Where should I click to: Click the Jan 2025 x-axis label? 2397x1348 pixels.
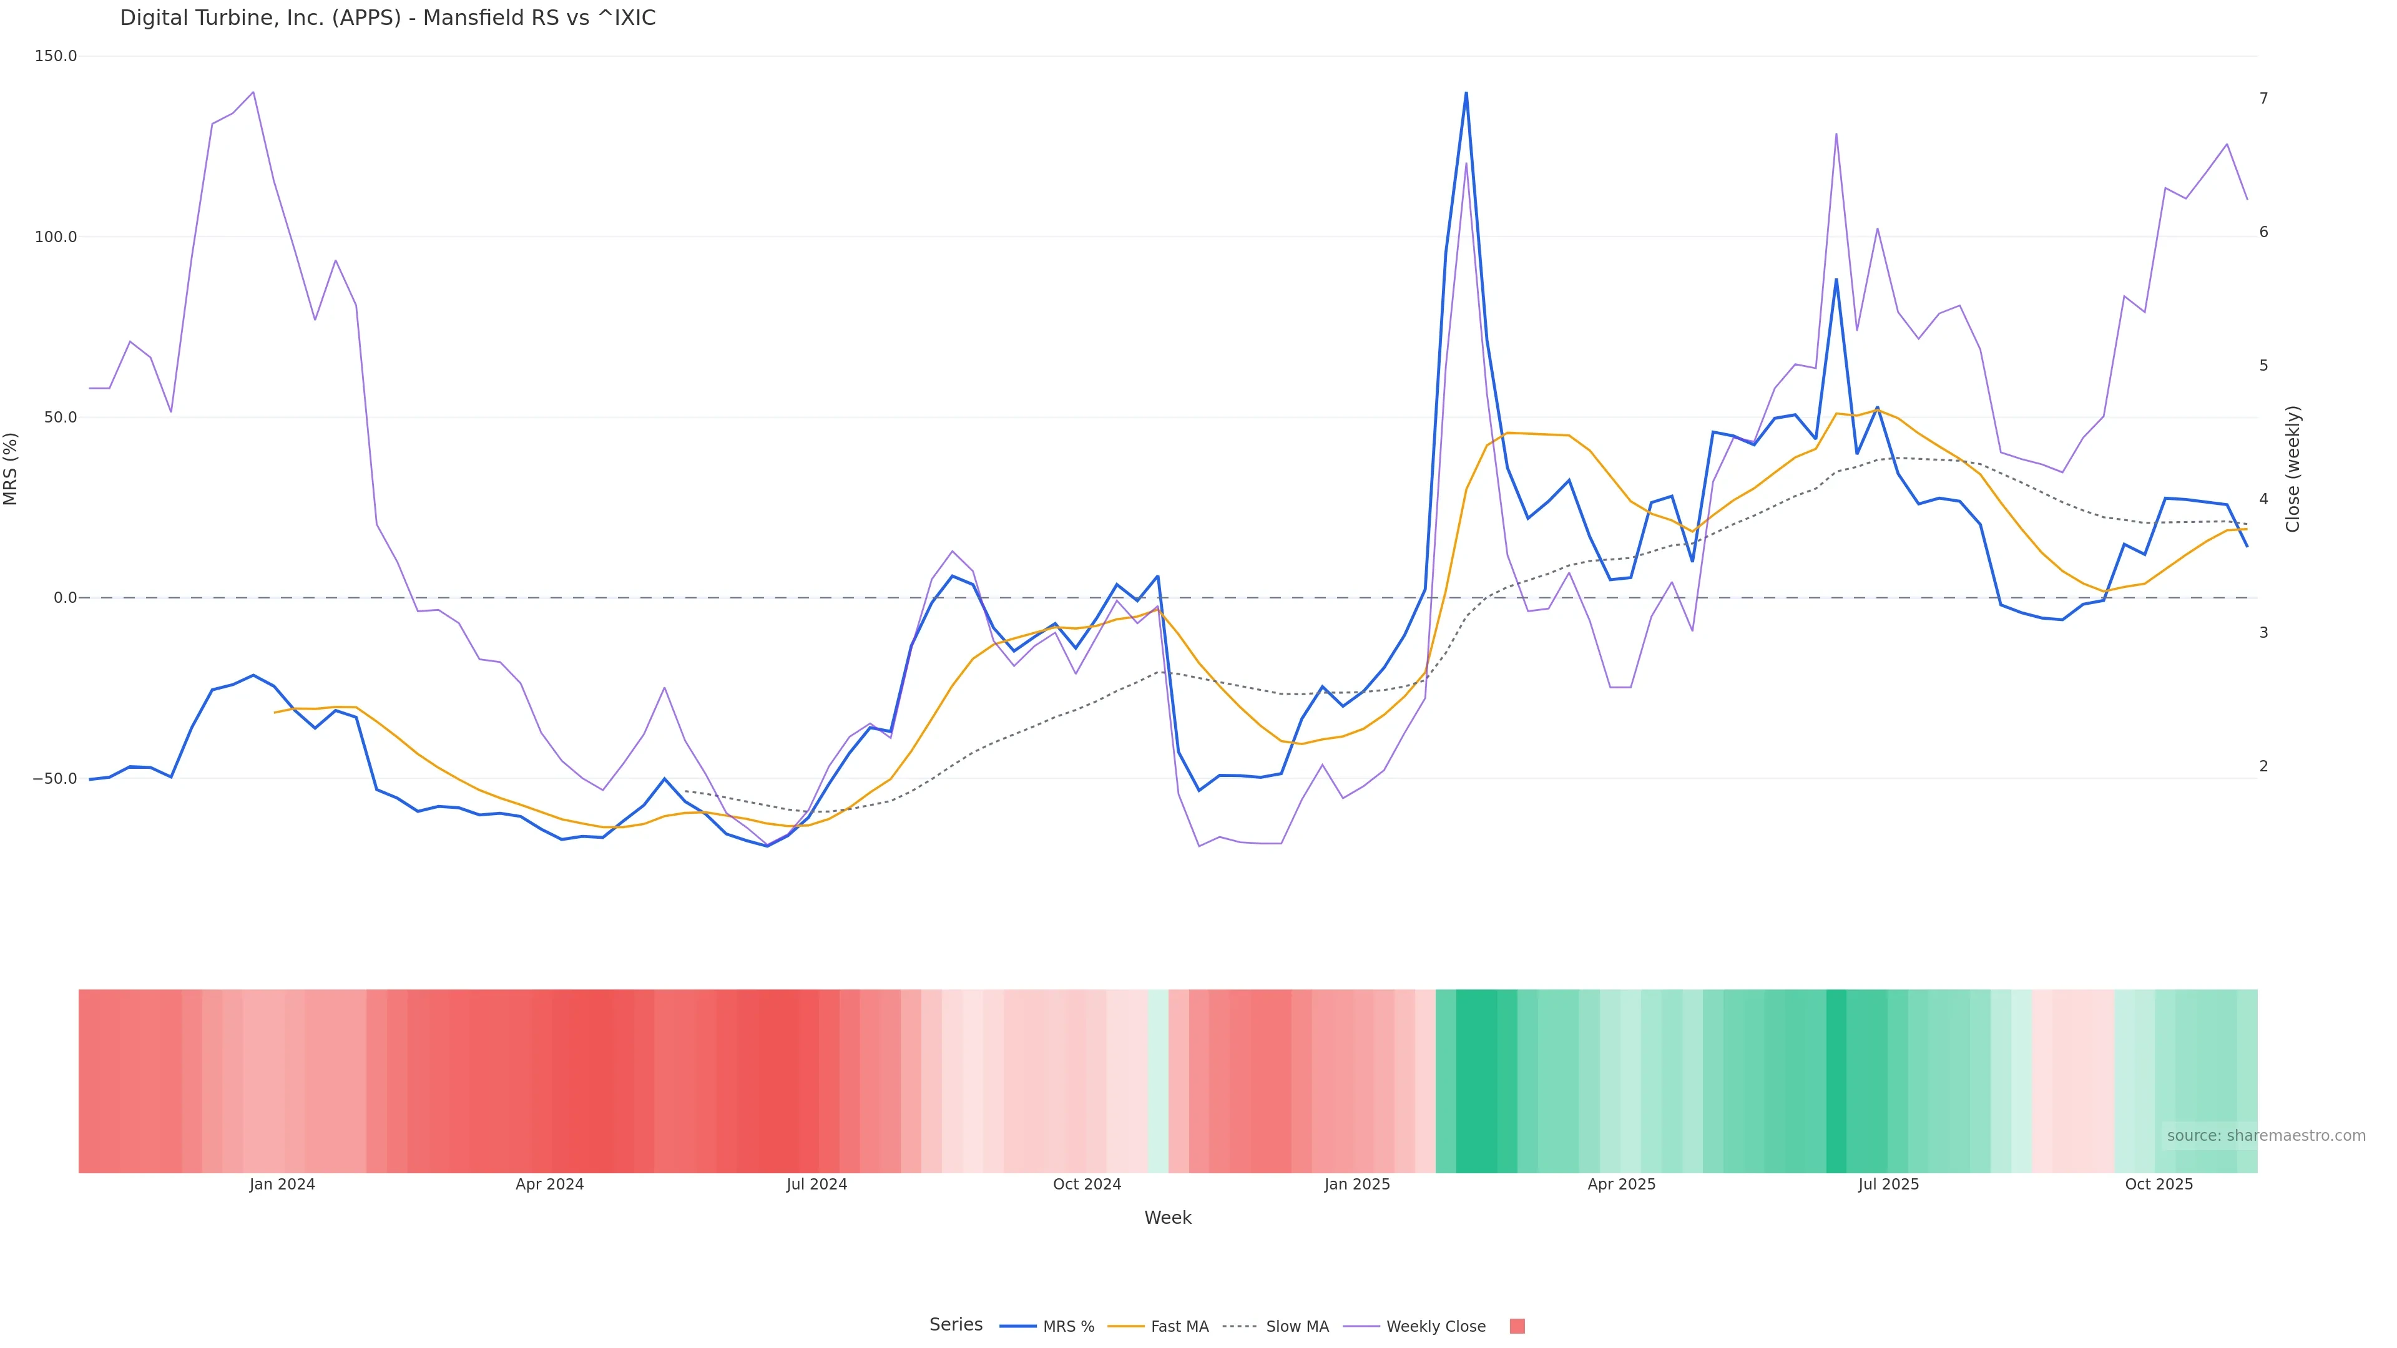coord(1356,1184)
